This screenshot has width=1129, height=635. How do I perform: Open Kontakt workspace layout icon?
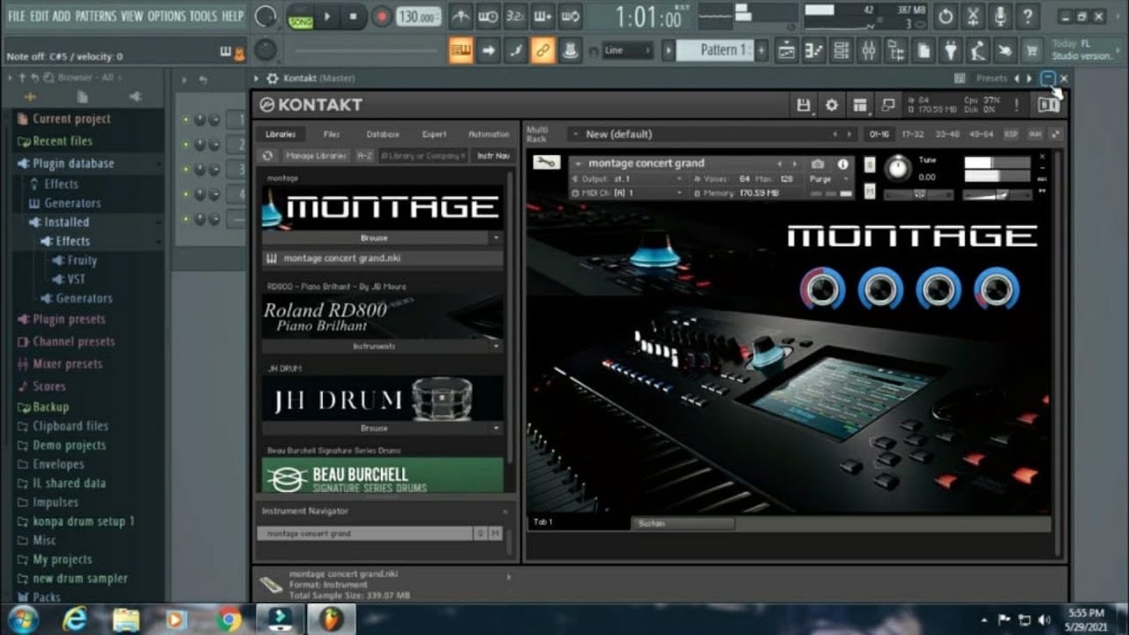coord(860,105)
